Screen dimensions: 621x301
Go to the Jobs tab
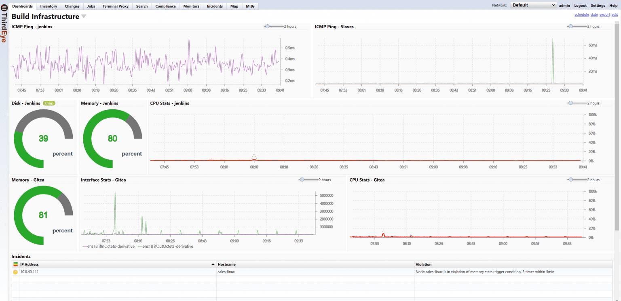tap(91, 6)
